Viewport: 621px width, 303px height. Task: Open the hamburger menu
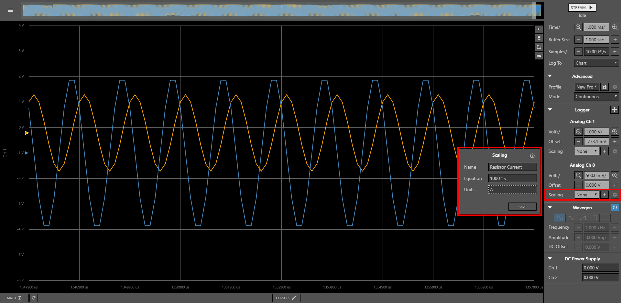(10, 10)
